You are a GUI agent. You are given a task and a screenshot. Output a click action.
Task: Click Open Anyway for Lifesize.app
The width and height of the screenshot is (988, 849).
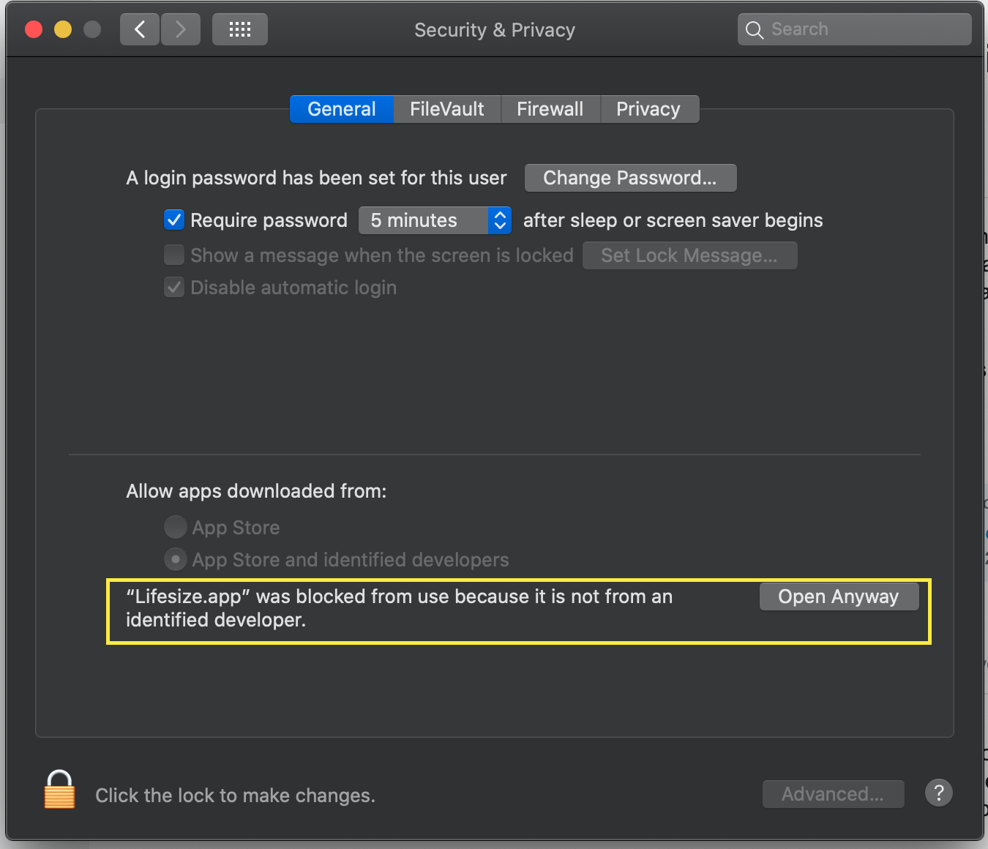pyautogui.click(x=839, y=596)
